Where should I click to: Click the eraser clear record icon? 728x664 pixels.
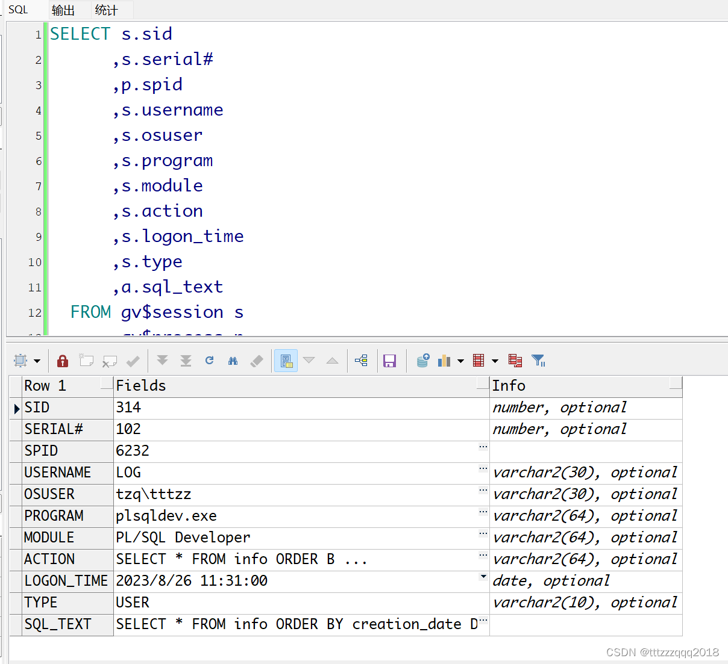coord(257,361)
